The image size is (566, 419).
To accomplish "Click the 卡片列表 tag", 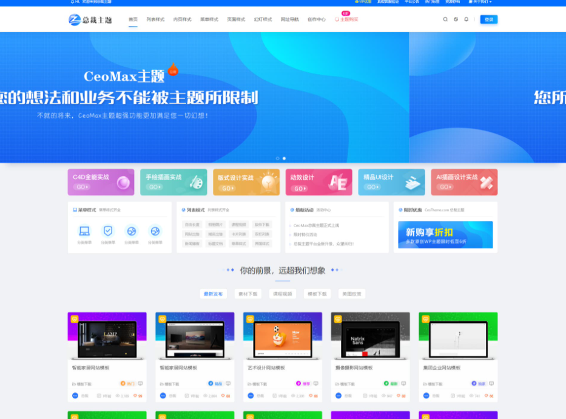I will pyautogui.click(x=239, y=234).
